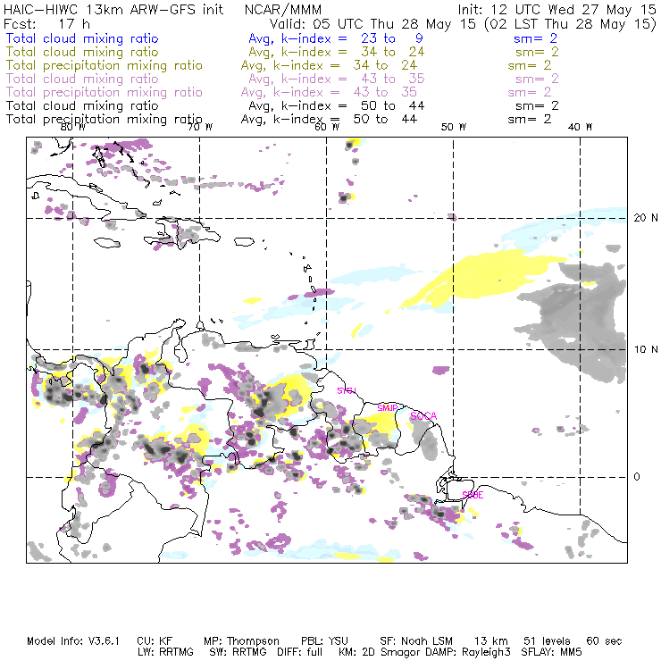
Task: Click the 'LW: RRTMG' footer text
Action: point(165,652)
